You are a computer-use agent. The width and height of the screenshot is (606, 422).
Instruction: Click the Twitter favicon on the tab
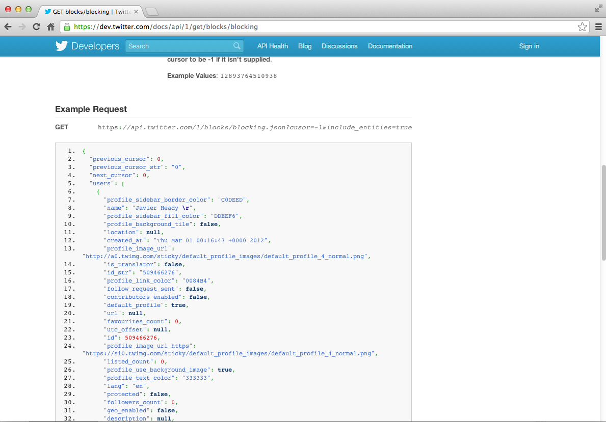tap(48, 12)
